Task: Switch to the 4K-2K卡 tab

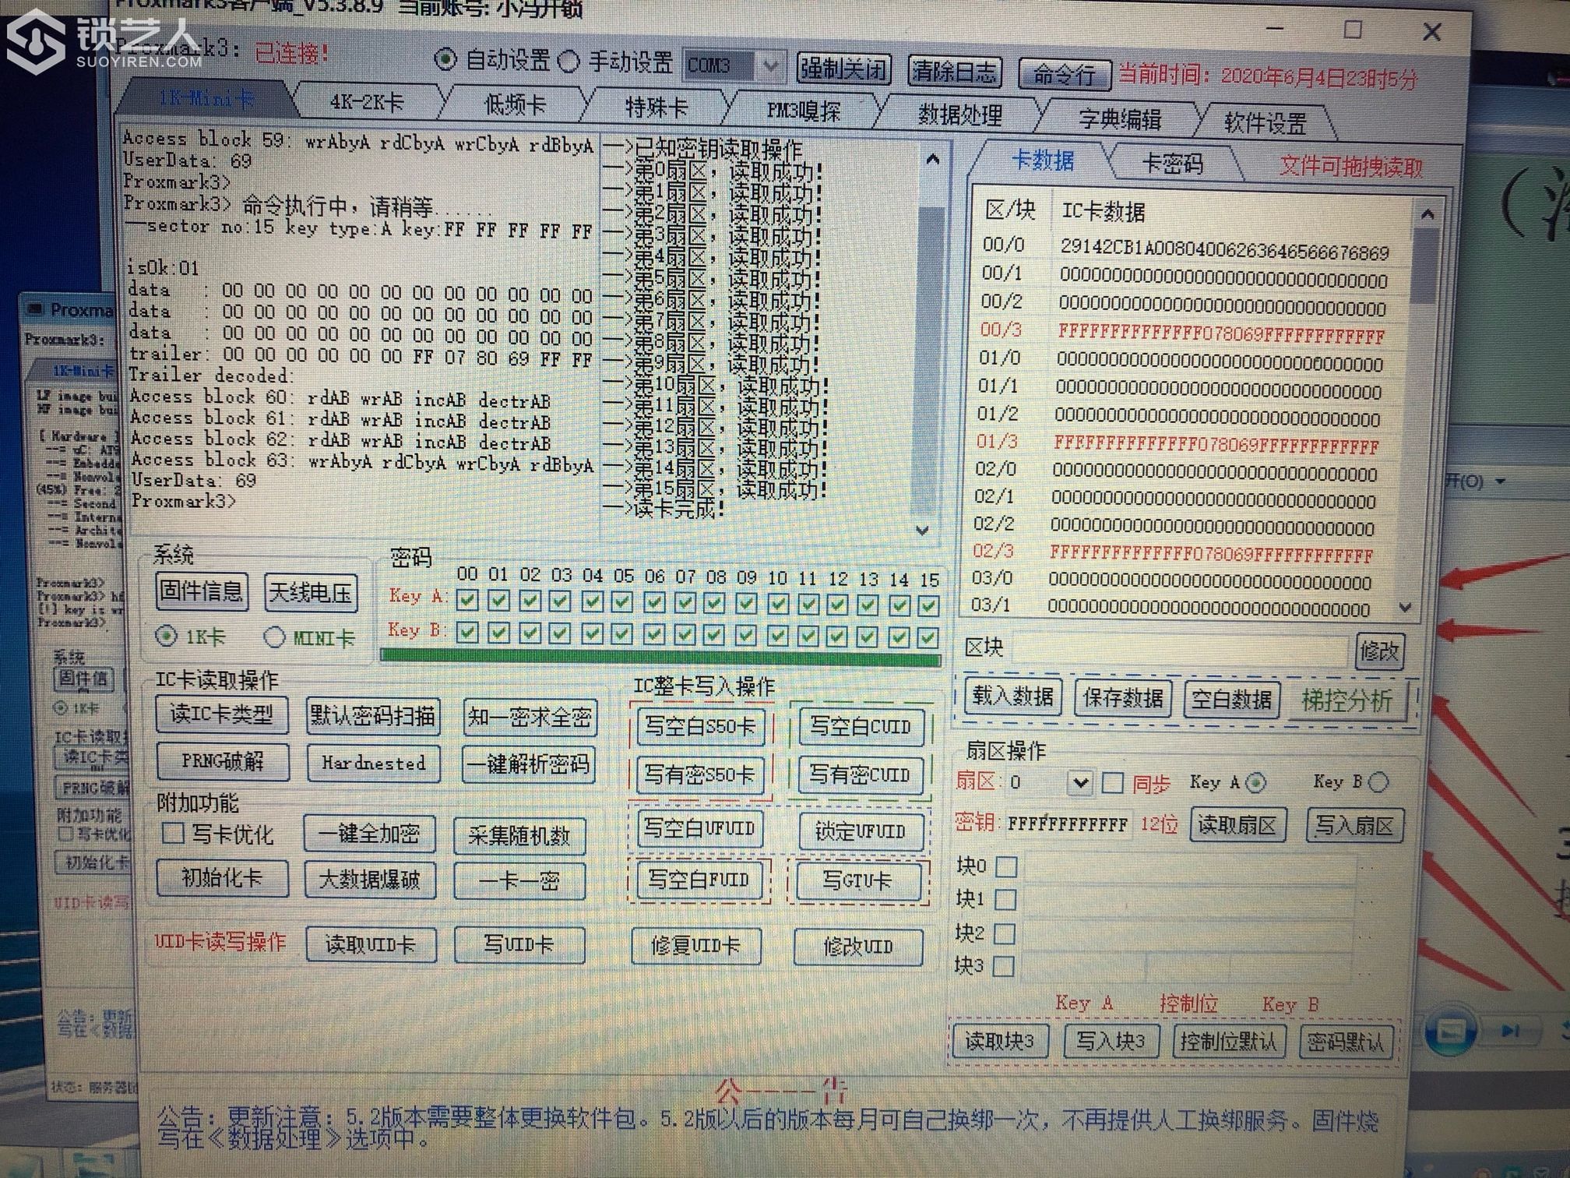Action: pyautogui.click(x=366, y=102)
